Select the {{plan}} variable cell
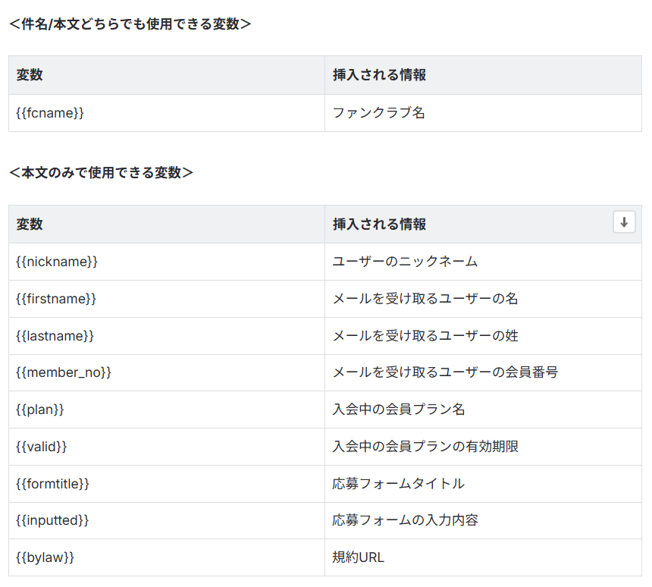This screenshot has width=652, height=587. (167, 410)
